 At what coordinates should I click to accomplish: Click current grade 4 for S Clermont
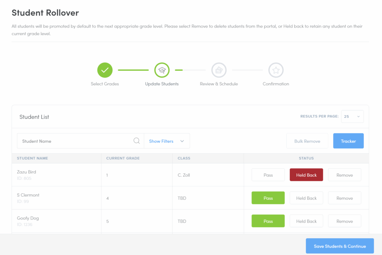pos(107,198)
